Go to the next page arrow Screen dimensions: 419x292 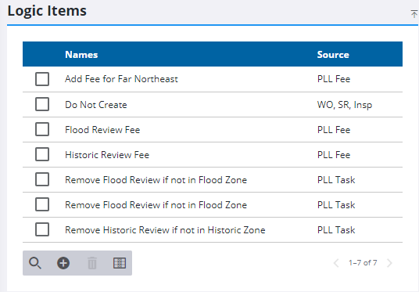pyautogui.click(x=389, y=263)
